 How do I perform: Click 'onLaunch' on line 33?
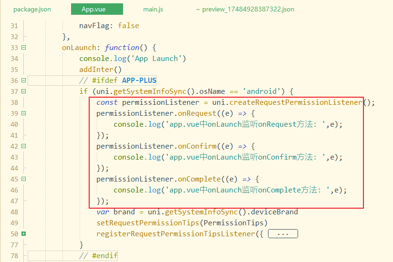click(x=79, y=48)
